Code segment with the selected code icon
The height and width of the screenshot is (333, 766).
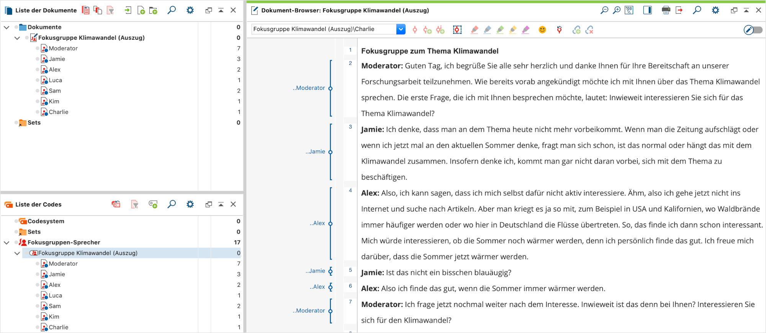pos(415,30)
